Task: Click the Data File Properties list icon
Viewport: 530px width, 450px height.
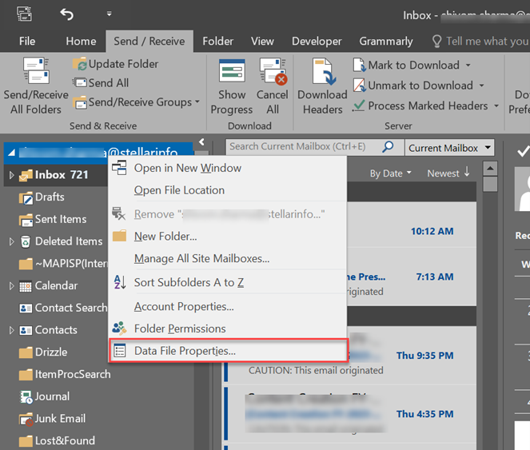Action: pyautogui.click(x=119, y=351)
